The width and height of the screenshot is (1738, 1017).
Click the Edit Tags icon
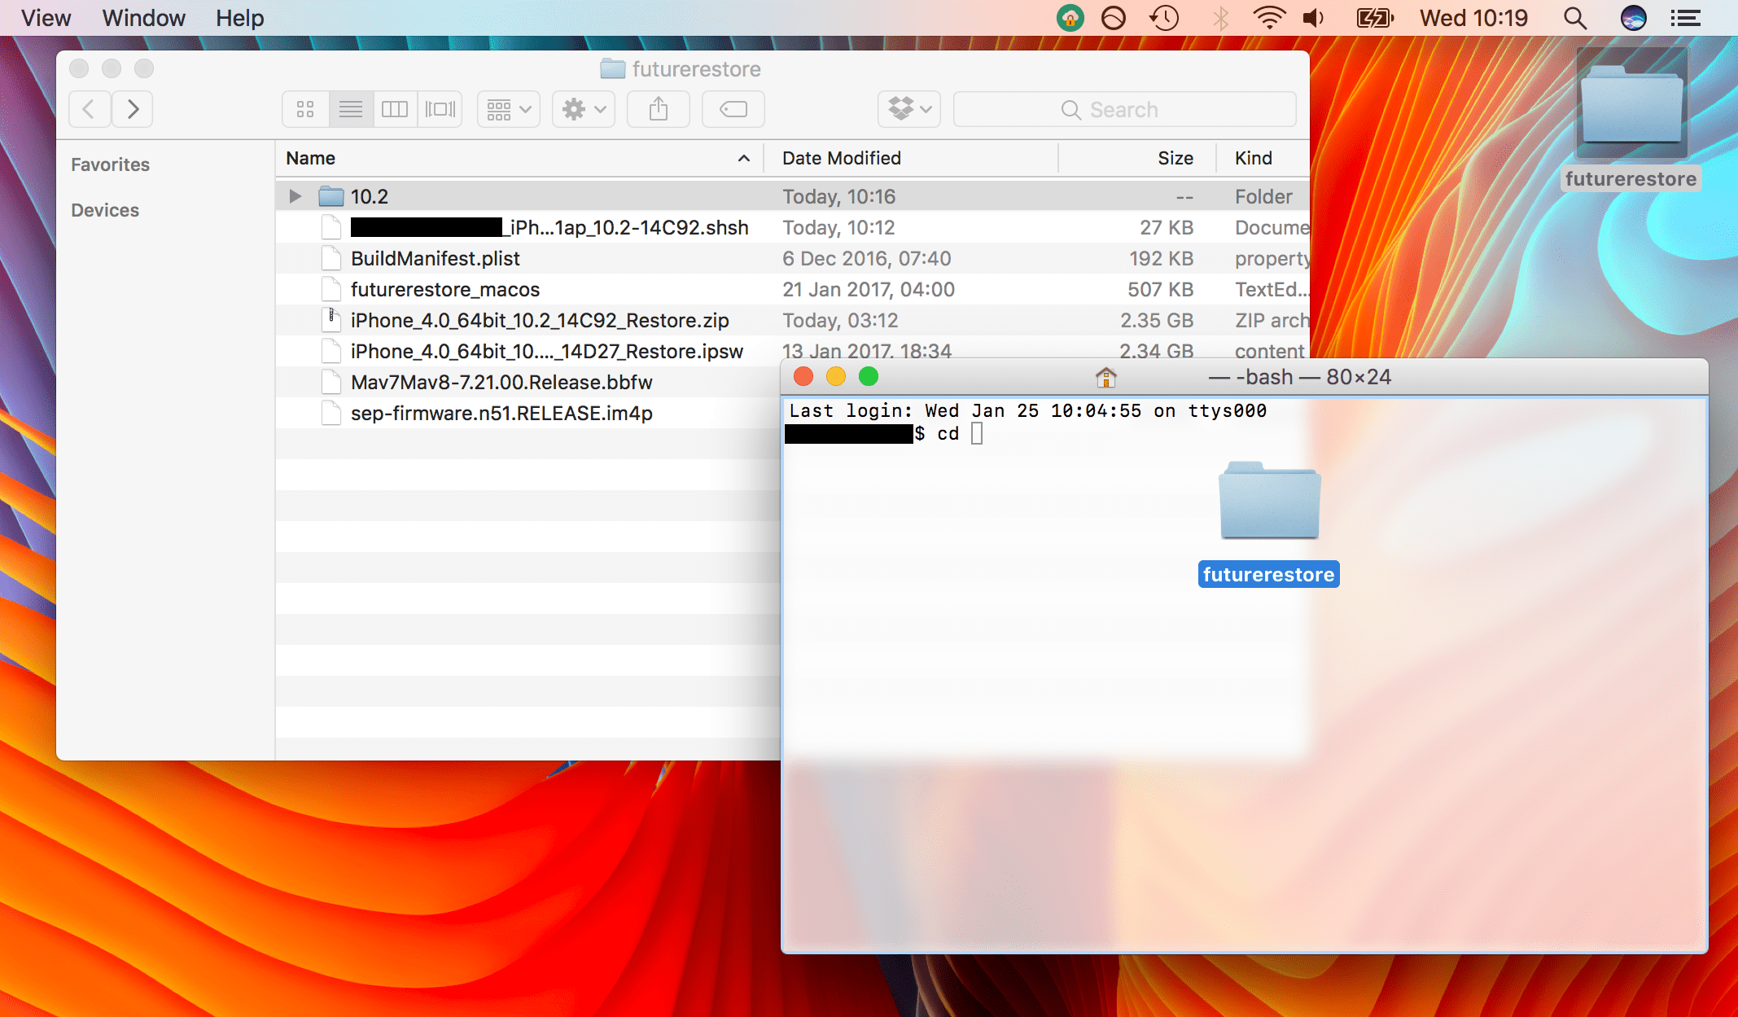tap(733, 109)
